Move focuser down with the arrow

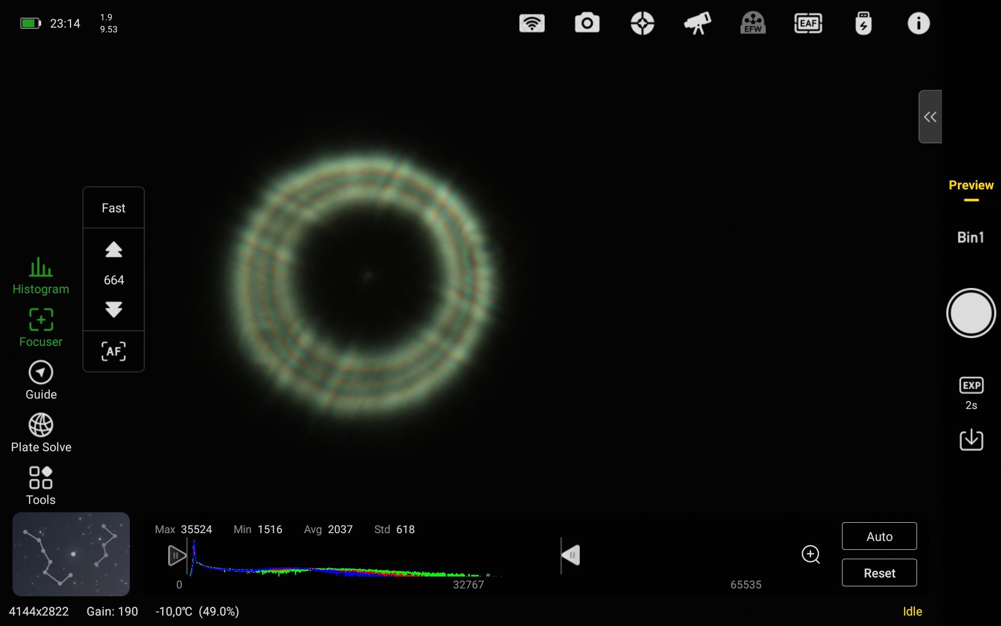point(114,309)
